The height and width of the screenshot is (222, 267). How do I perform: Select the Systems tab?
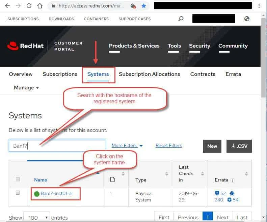pyautogui.click(x=98, y=74)
